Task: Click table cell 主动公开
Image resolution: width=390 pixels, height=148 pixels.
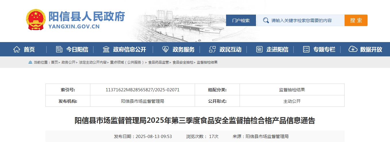Action: [292, 101]
